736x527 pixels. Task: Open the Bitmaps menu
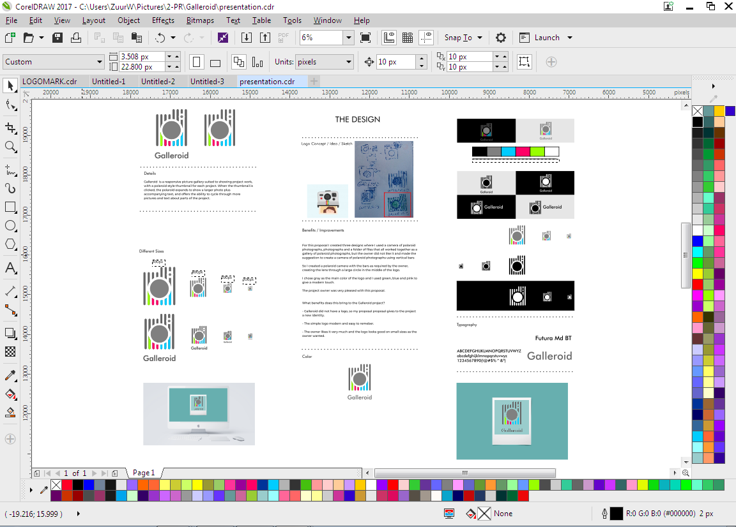(200, 20)
